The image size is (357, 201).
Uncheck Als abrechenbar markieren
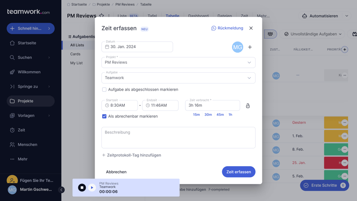click(x=104, y=116)
